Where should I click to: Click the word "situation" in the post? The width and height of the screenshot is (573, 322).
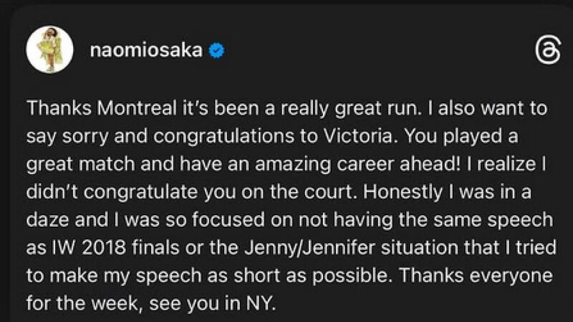[x=420, y=247]
